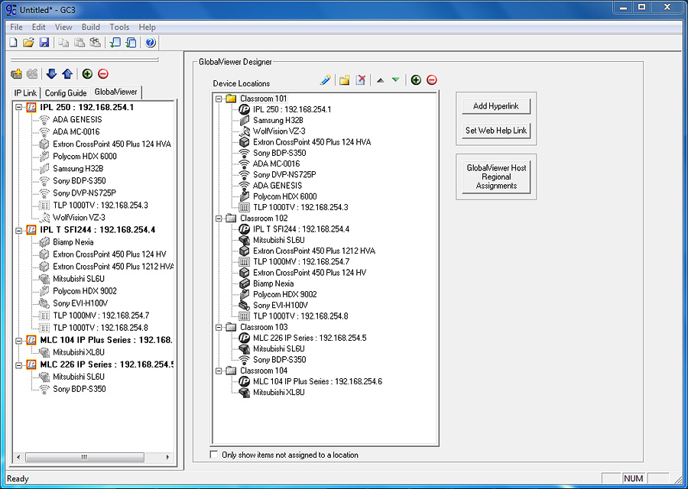Click the left scroll arrow in left panel
Screen dimensions: 688x489
18,458
